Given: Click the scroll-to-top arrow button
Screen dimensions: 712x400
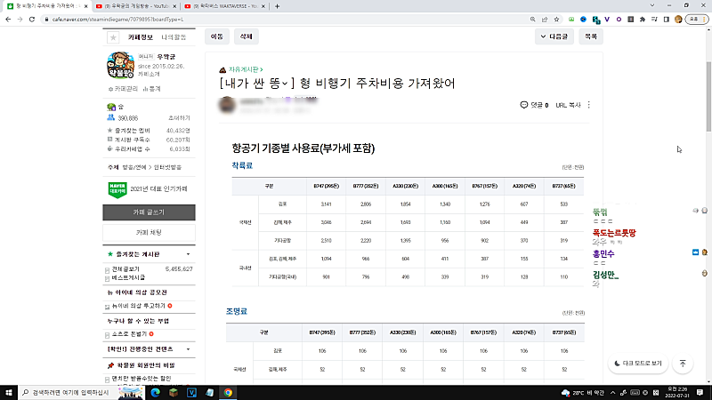Looking at the screenshot, I should click(x=682, y=364).
